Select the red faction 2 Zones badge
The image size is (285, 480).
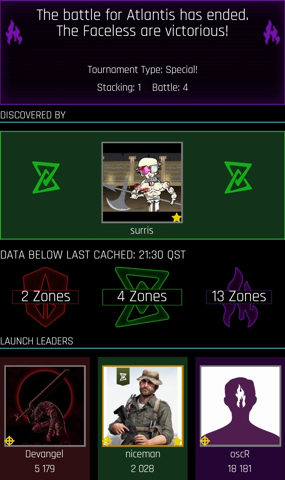tap(45, 297)
